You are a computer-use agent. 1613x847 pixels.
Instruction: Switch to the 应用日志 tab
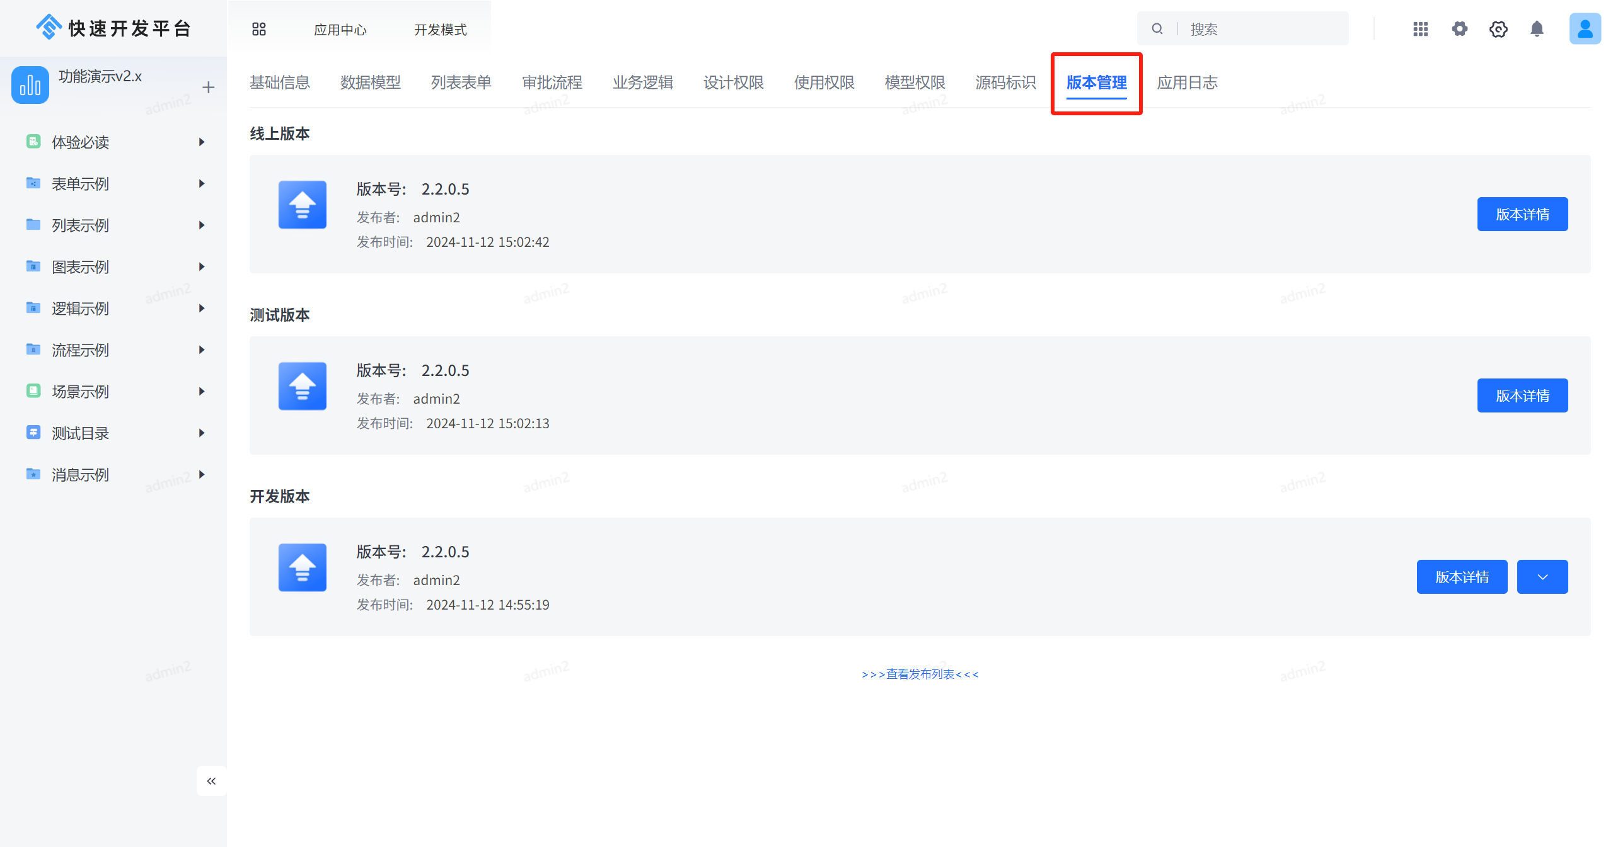pos(1187,82)
